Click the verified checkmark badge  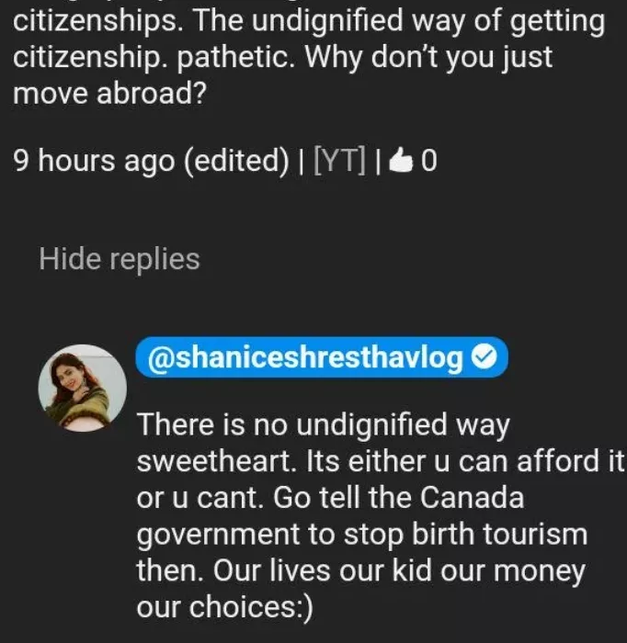pyautogui.click(x=483, y=358)
